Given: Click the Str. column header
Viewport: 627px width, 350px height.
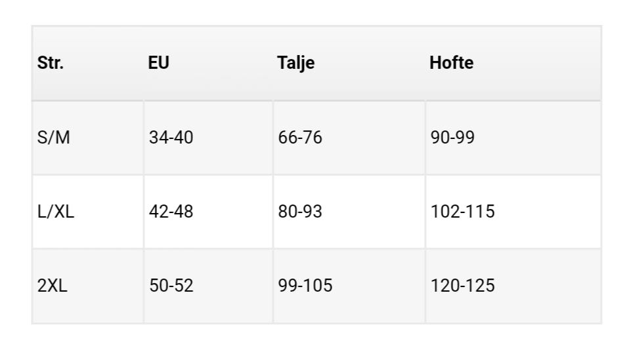Looking at the screenshot, I should [51, 63].
